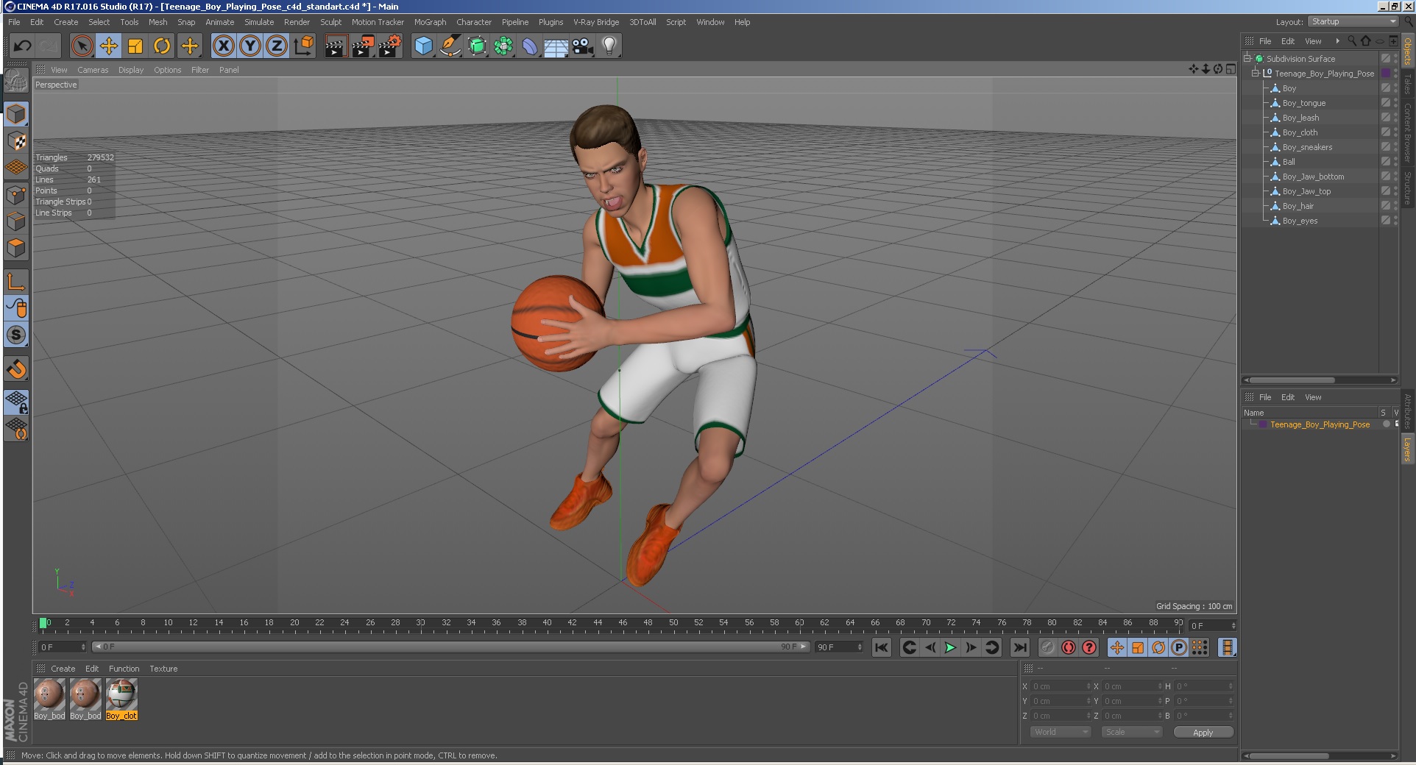Click the Teenage_Boy_Playing_Pose layer name
1416x765 pixels.
(x=1320, y=424)
